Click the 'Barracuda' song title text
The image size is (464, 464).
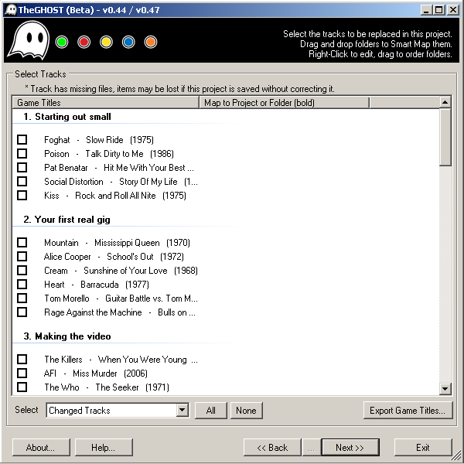tap(100, 285)
